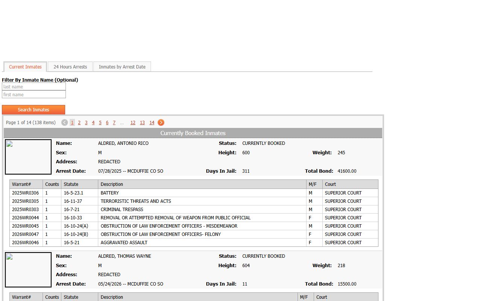Click arrest date 07/28/2025 -- MCDUFFIE CO SO
Image resolution: width=482 pixels, height=301 pixels.
(131, 171)
